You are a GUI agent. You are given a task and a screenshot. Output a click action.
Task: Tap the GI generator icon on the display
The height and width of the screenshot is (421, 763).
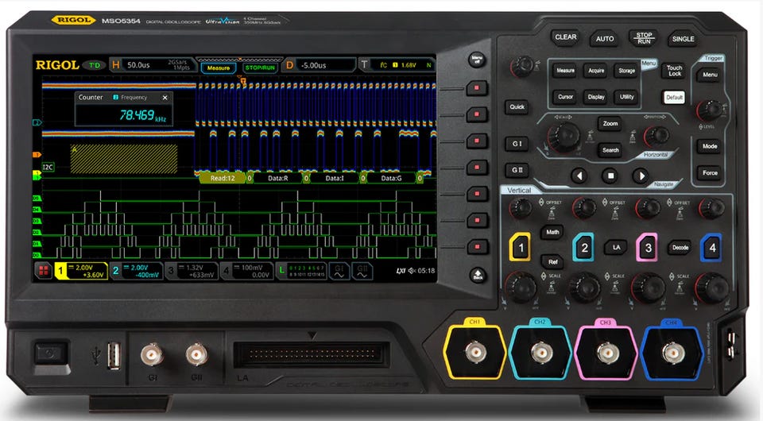339,272
